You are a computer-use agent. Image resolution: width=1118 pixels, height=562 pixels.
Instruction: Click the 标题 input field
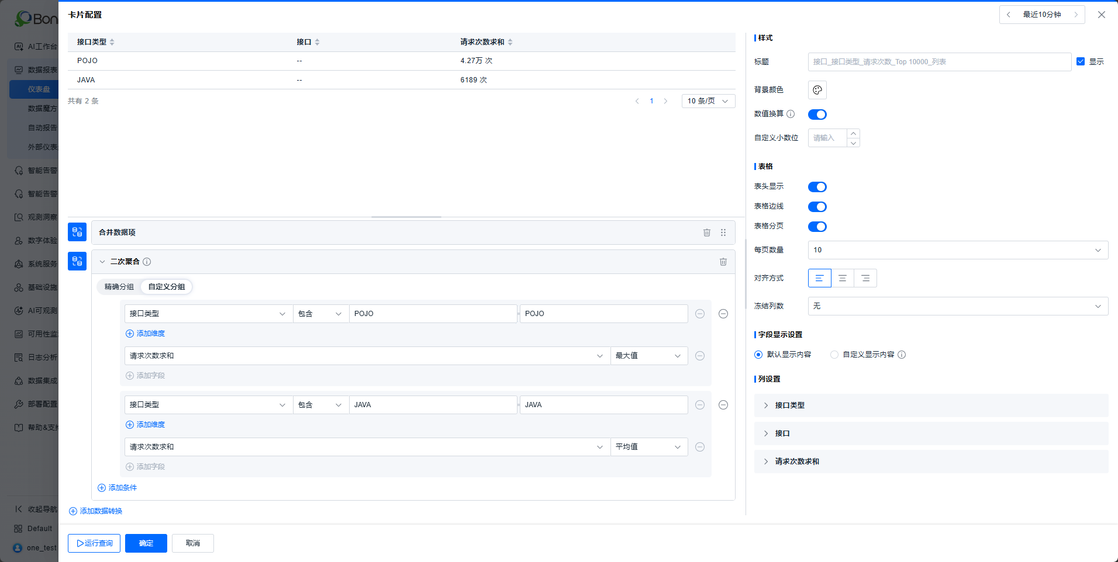click(x=940, y=62)
